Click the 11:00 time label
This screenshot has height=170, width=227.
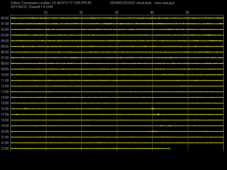[5, 80]
